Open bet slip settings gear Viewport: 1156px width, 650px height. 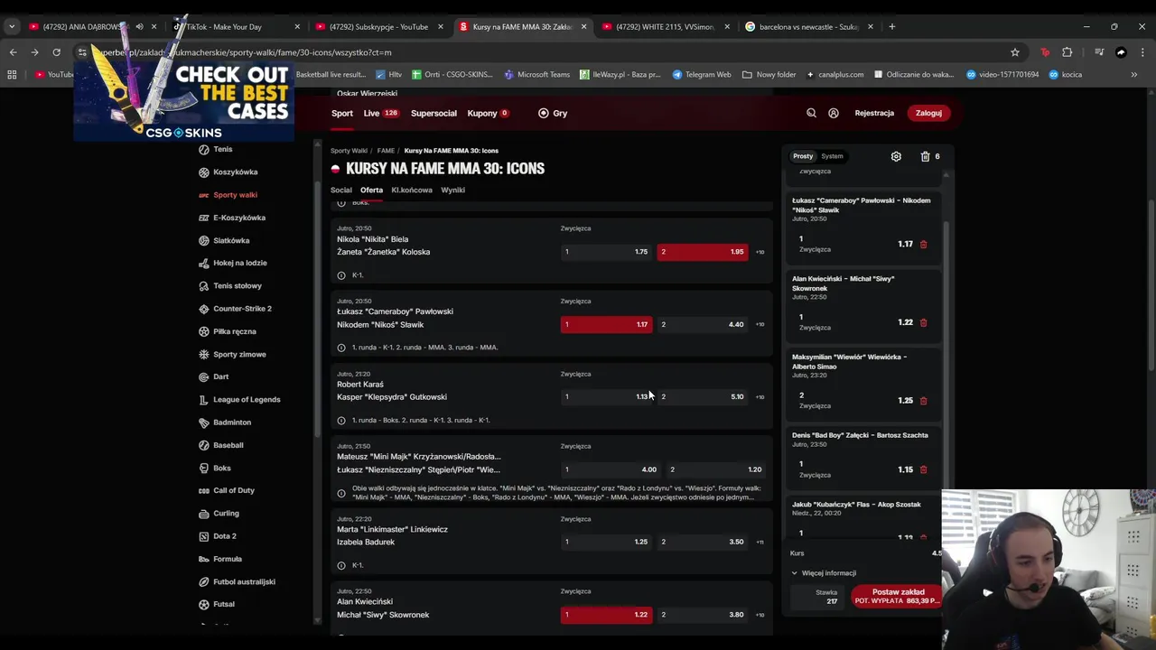coord(896,156)
